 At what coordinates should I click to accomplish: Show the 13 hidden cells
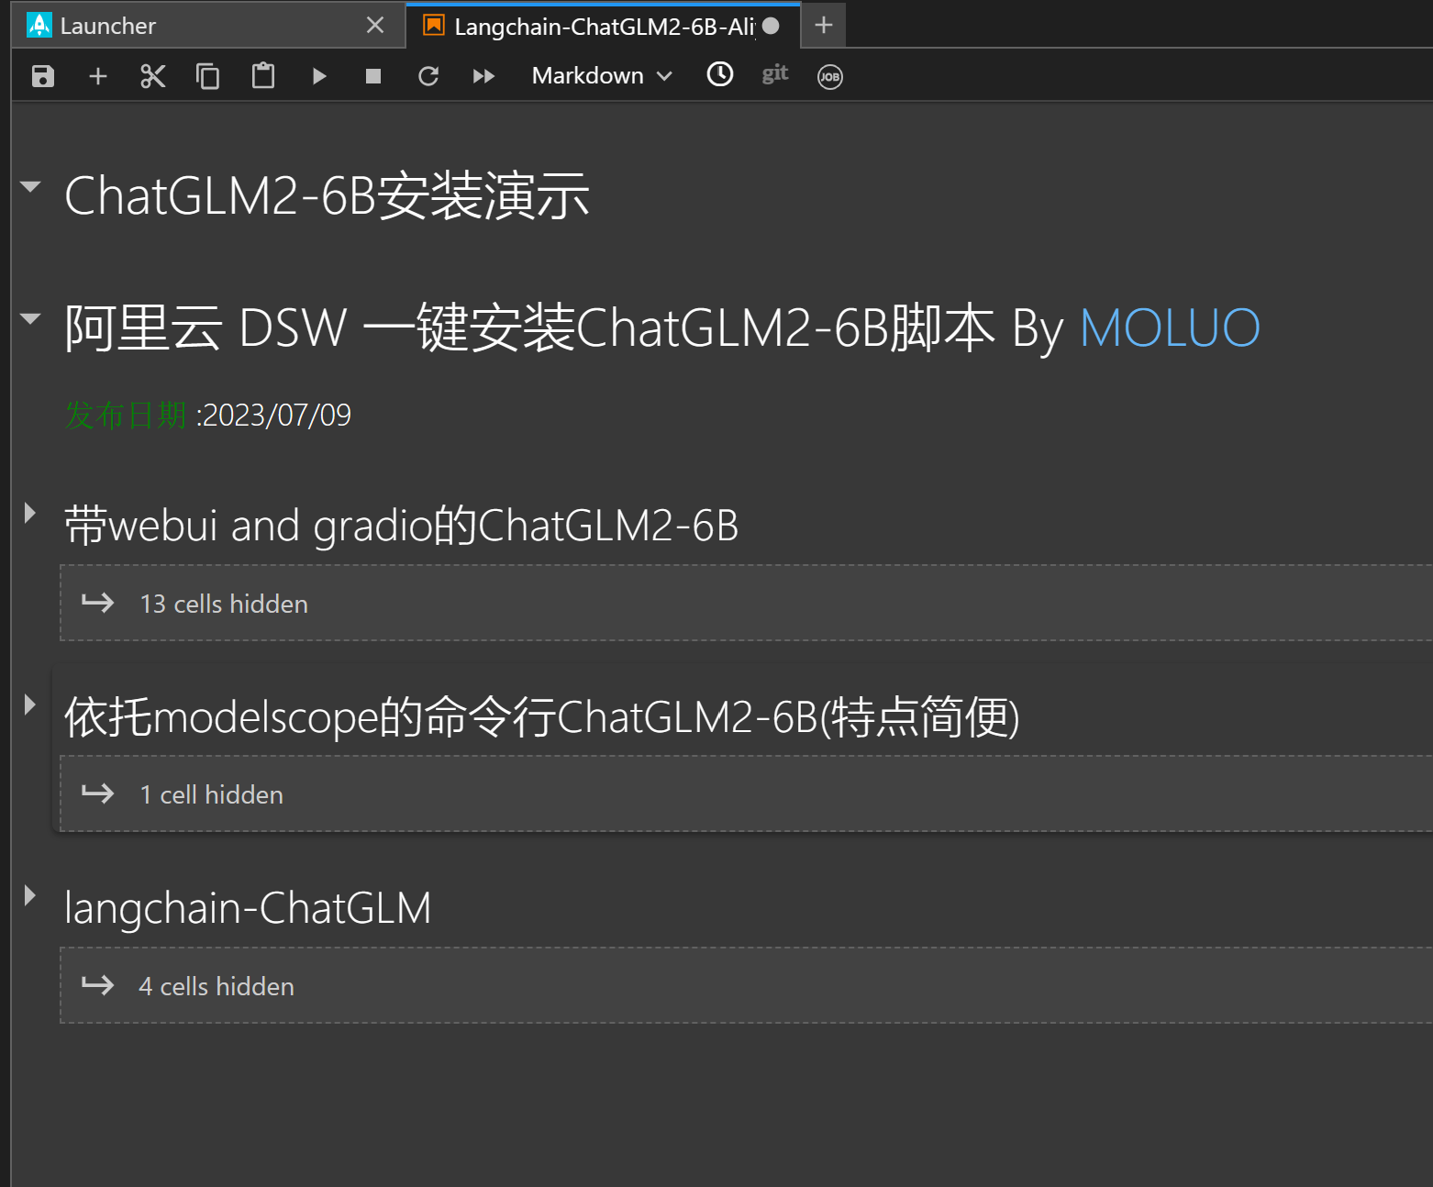click(223, 604)
